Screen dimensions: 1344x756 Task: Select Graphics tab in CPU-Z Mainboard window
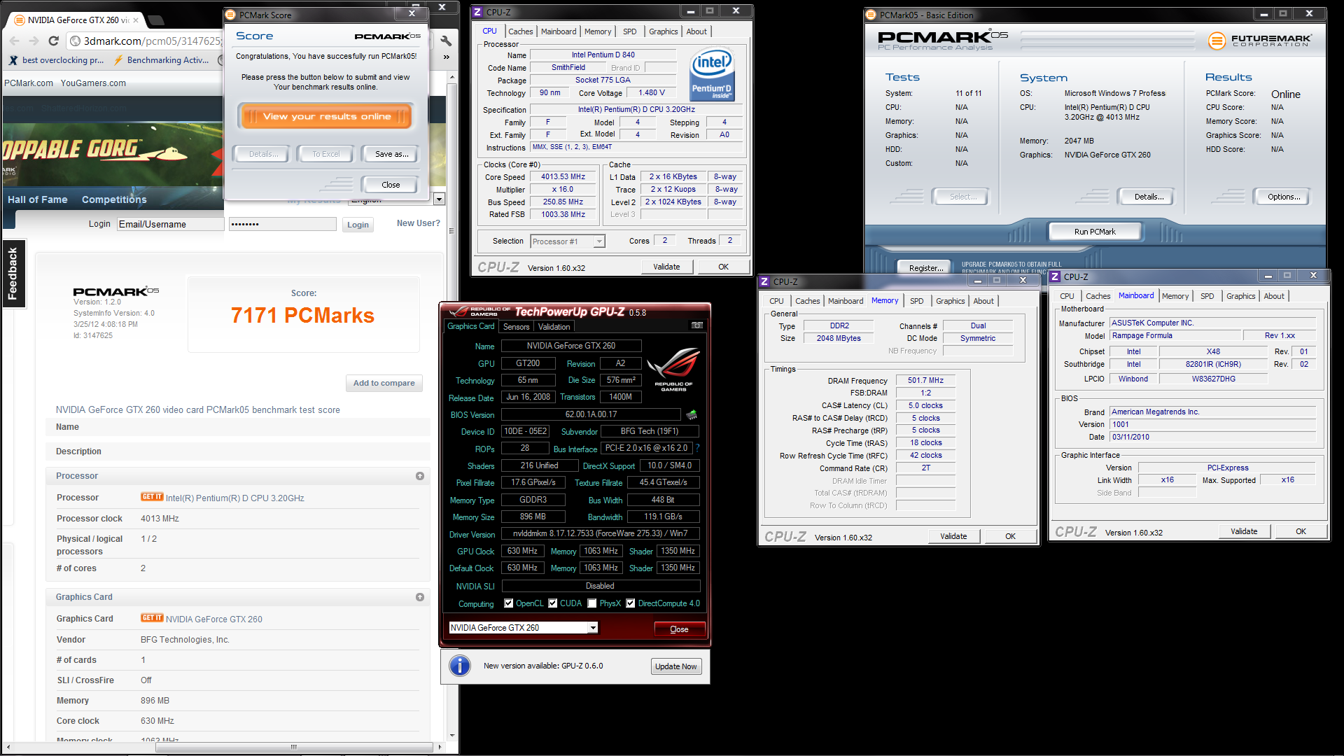(x=1240, y=296)
